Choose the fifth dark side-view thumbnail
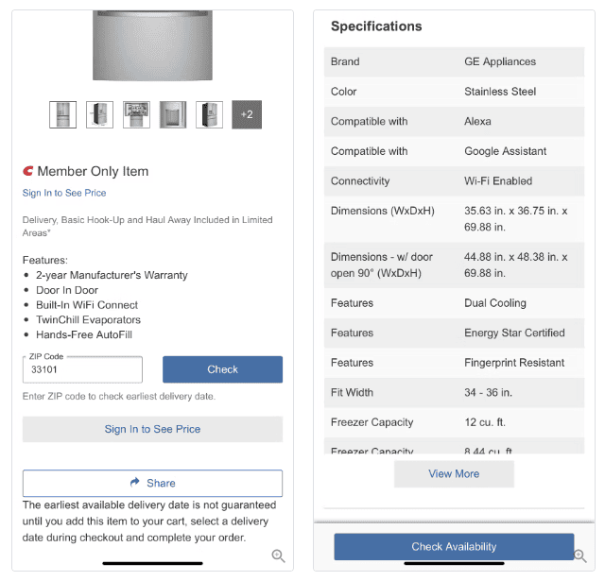Viewport: 605px width, 581px height. click(x=209, y=115)
